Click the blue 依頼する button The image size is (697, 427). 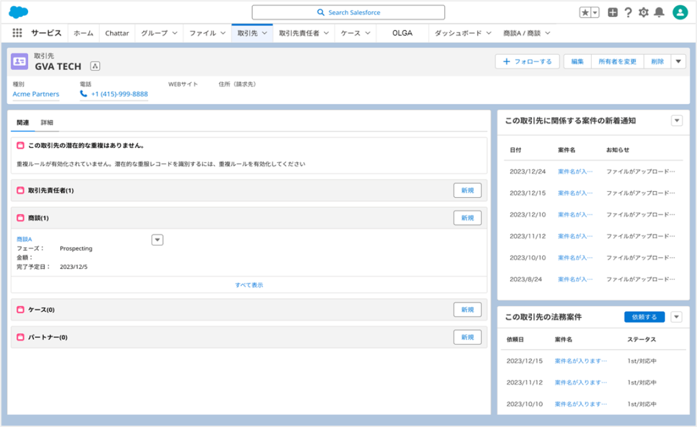click(x=644, y=317)
